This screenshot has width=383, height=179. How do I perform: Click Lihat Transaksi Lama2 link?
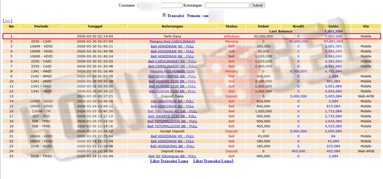pyautogui.click(x=213, y=161)
